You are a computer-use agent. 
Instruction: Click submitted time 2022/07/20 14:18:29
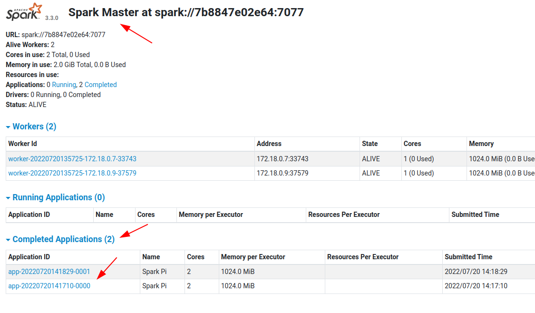tap(476, 272)
